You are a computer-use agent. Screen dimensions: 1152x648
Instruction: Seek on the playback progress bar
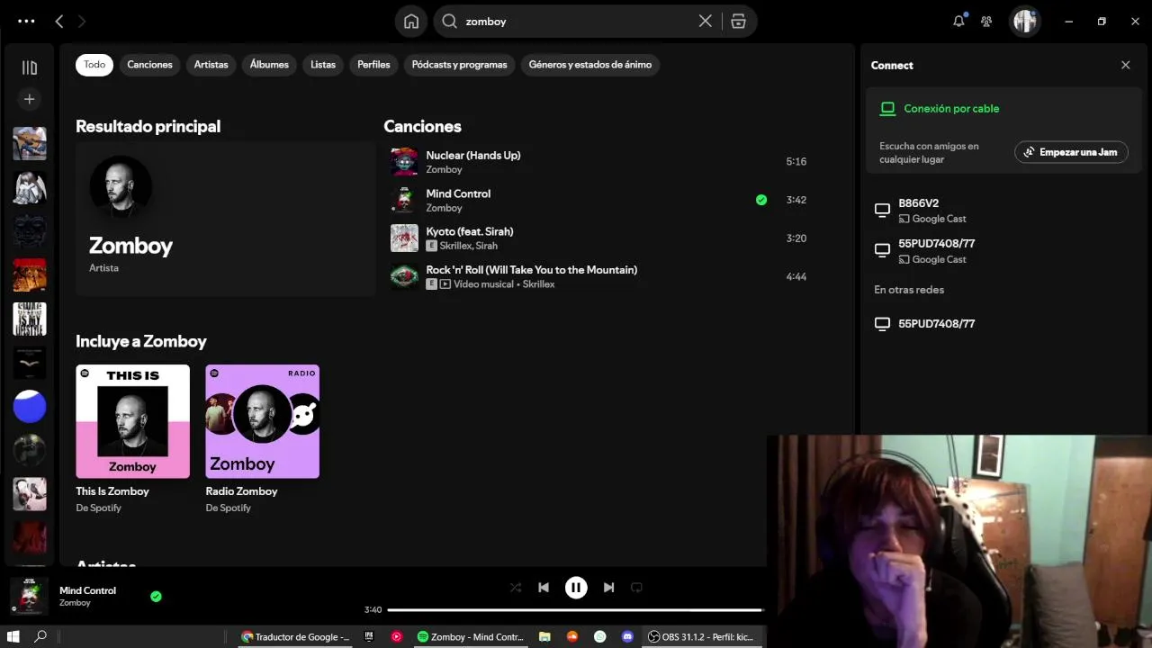tap(574, 610)
